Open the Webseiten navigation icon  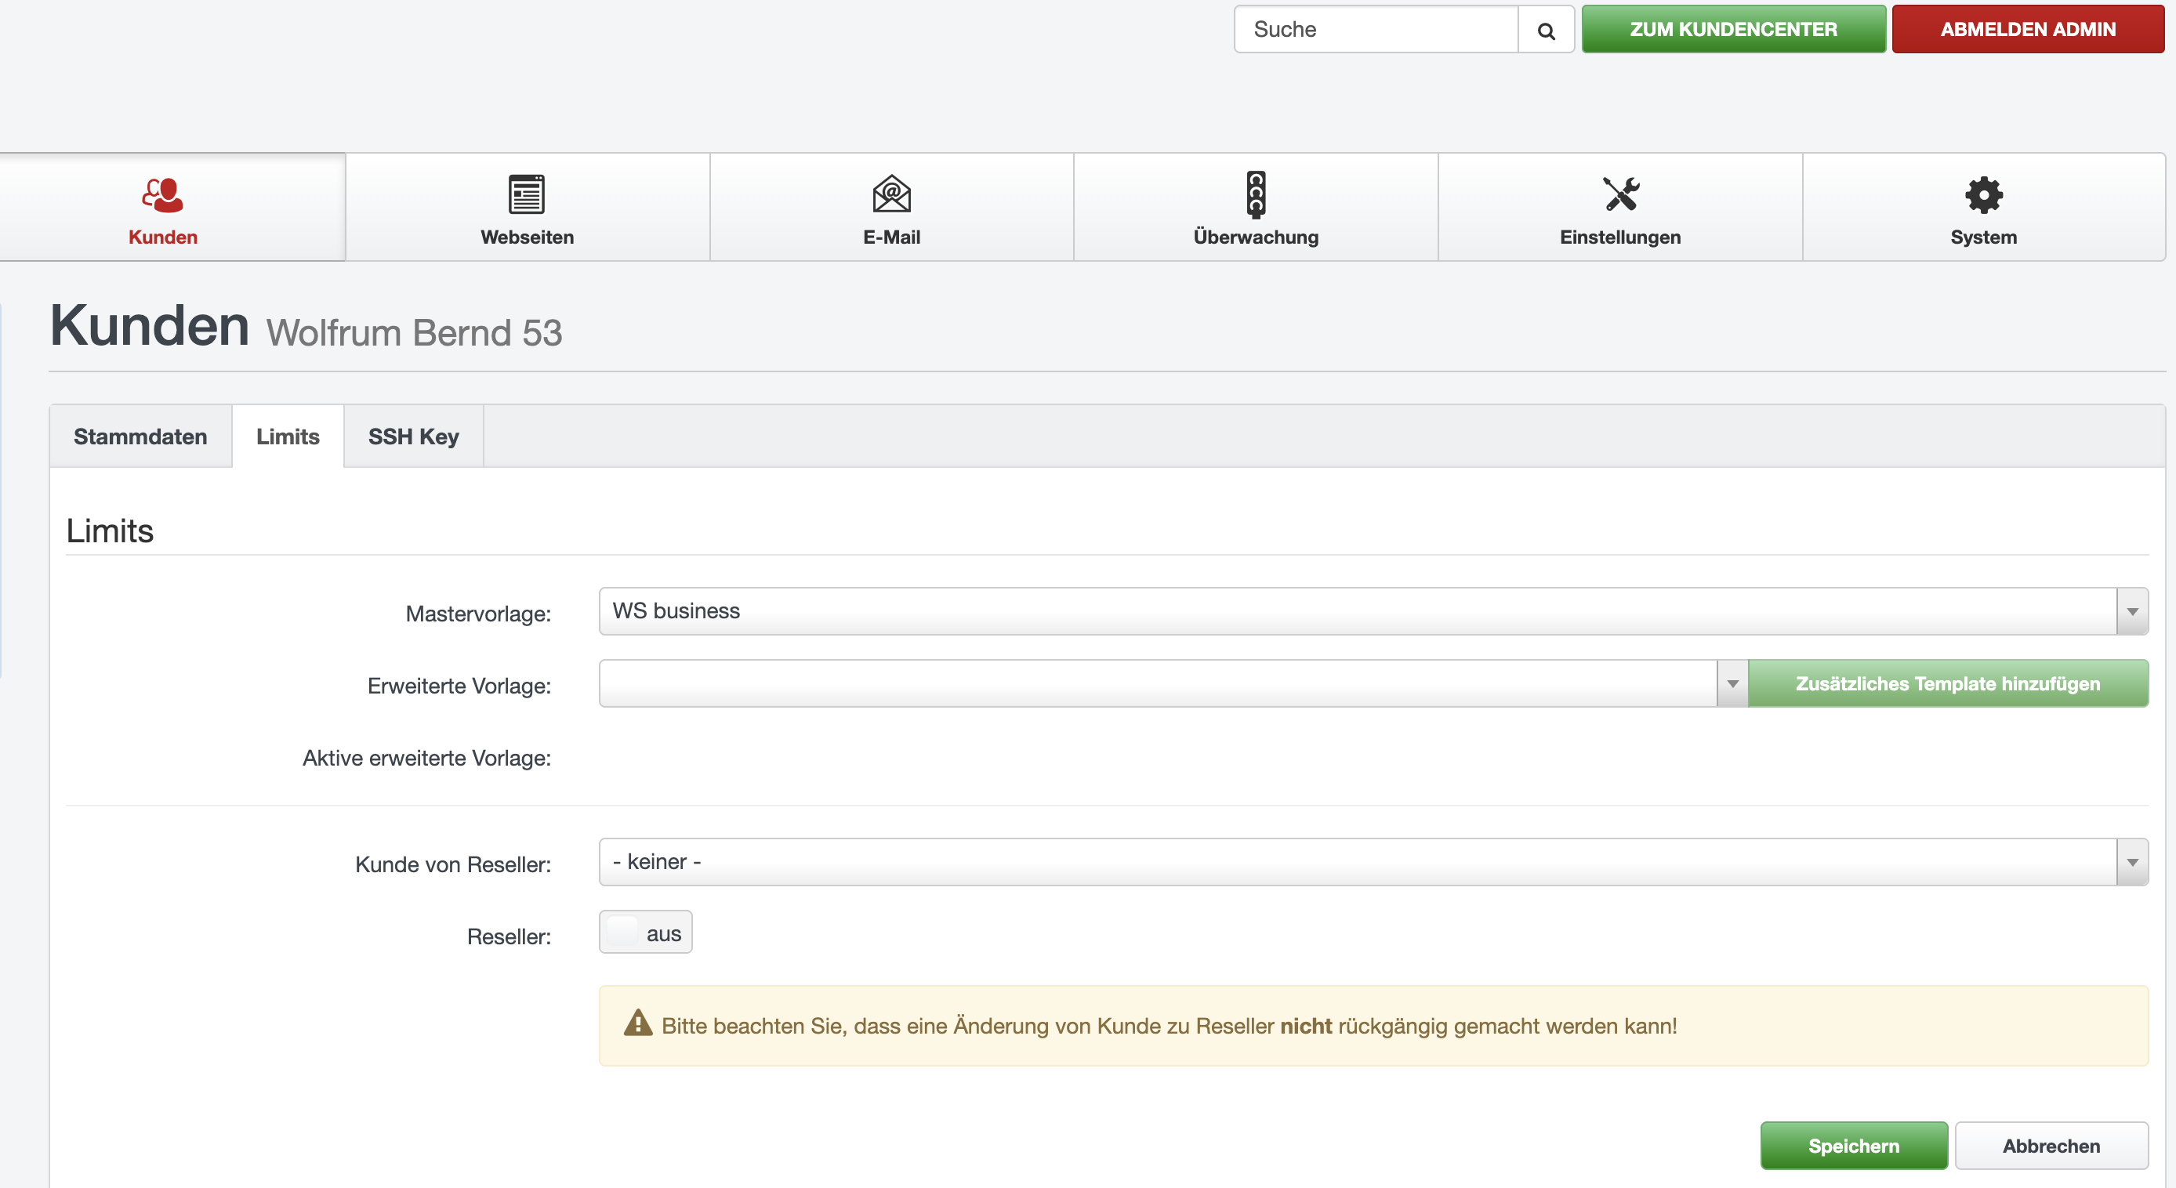(526, 194)
